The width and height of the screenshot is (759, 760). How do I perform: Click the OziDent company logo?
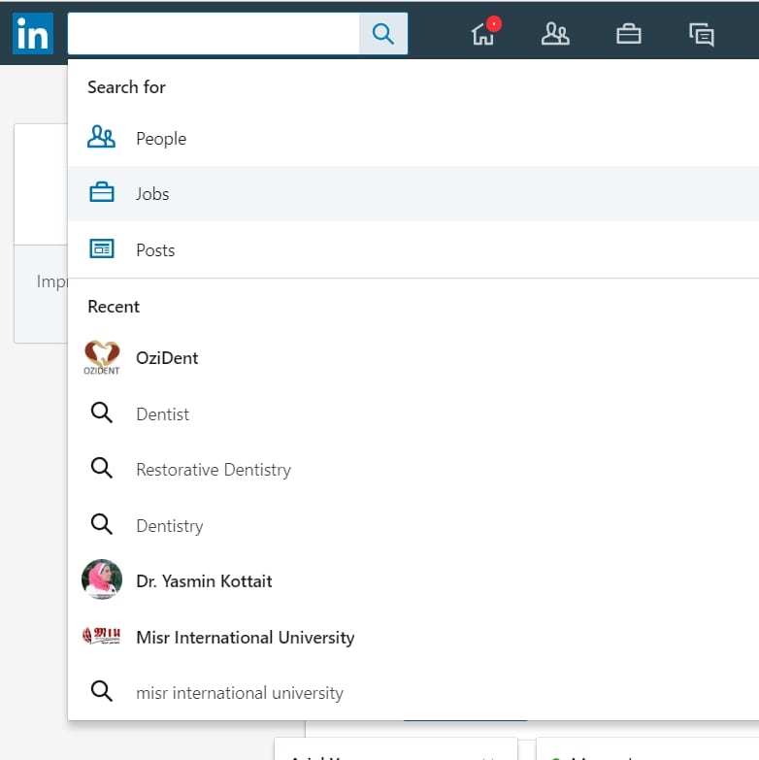click(x=102, y=358)
